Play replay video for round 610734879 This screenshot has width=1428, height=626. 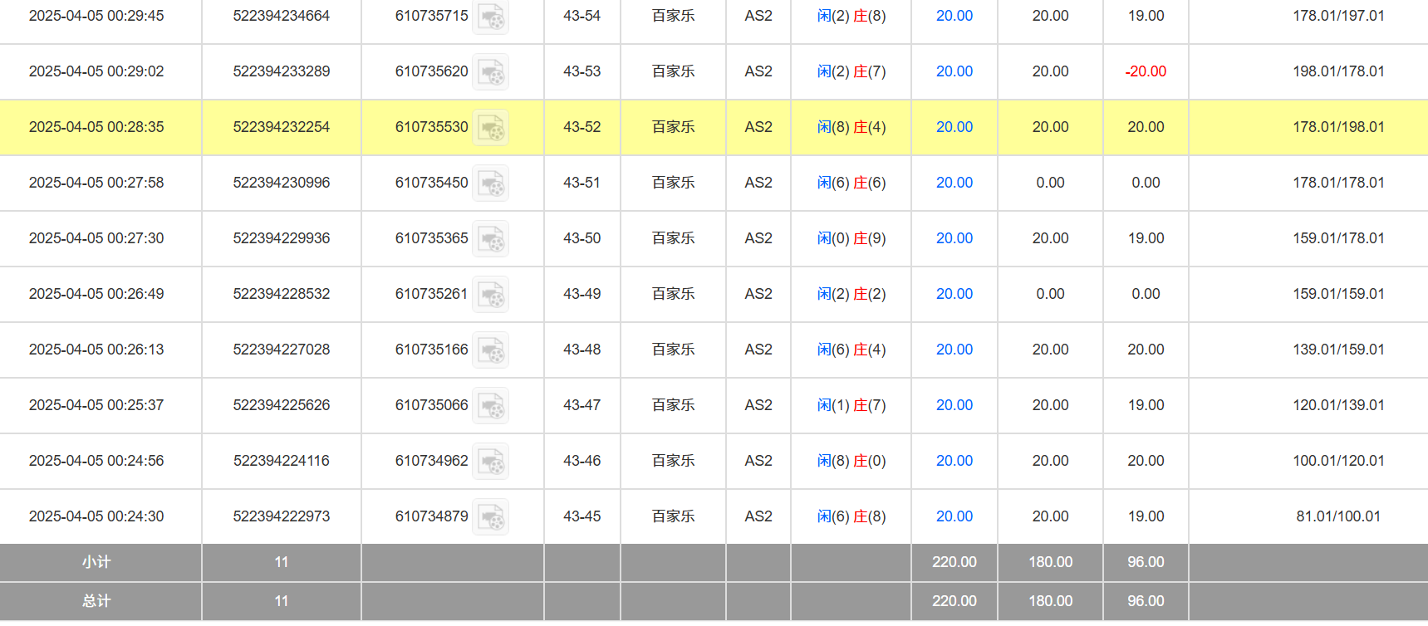(490, 517)
